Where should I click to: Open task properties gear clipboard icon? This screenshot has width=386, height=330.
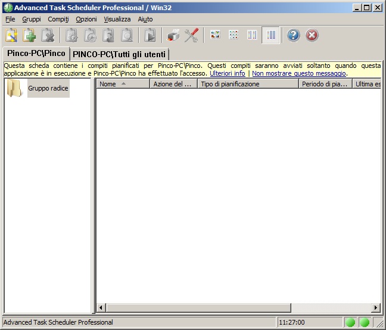pos(71,35)
